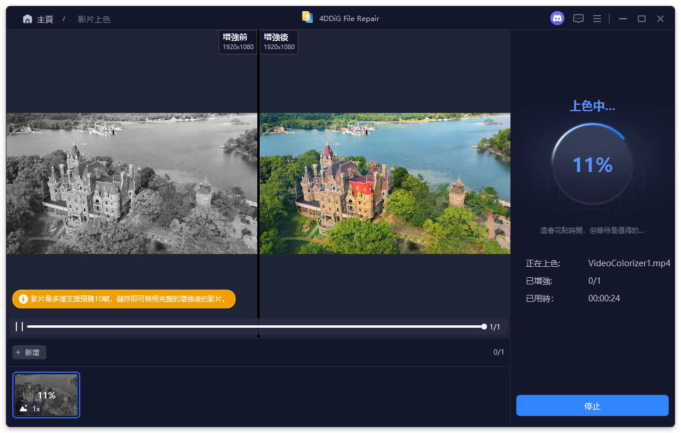Open the hamburger menu icon
Image resolution: width=681 pixels, height=433 pixels.
[597, 18]
